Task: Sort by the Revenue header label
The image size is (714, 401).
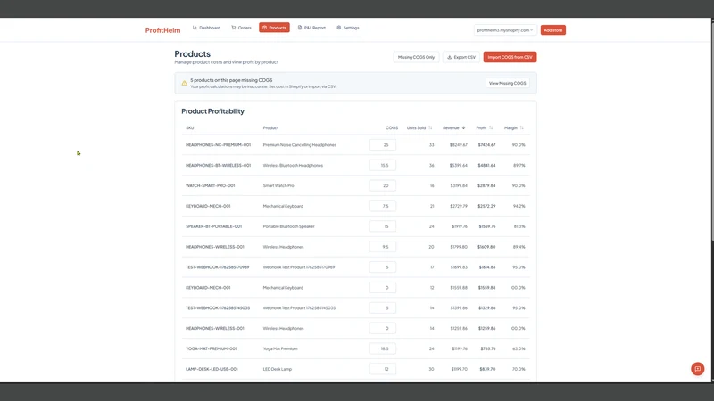Action: tap(451, 127)
